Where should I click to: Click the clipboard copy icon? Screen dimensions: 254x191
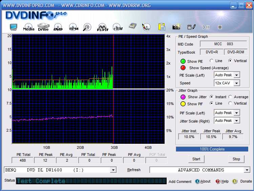(x=162, y=27)
